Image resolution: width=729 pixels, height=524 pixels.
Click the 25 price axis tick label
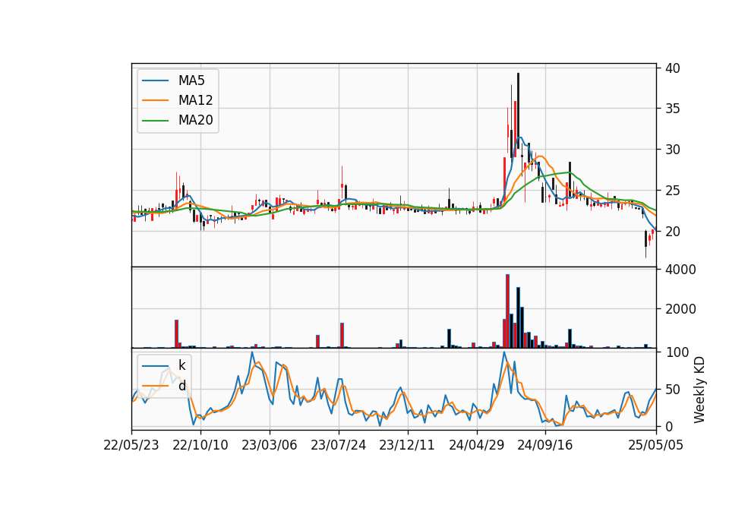click(672, 191)
